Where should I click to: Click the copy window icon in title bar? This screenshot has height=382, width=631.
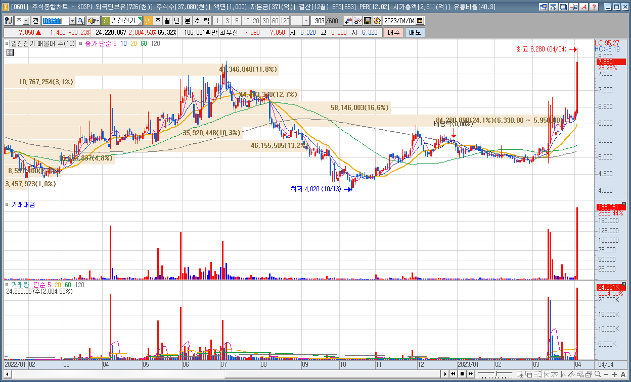click(x=563, y=7)
